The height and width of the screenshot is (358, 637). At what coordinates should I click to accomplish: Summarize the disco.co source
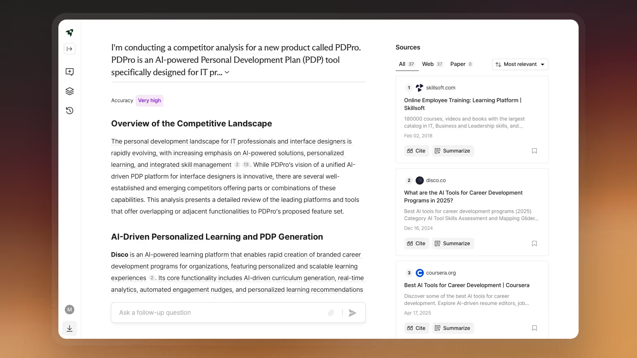pyautogui.click(x=453, y=243)
